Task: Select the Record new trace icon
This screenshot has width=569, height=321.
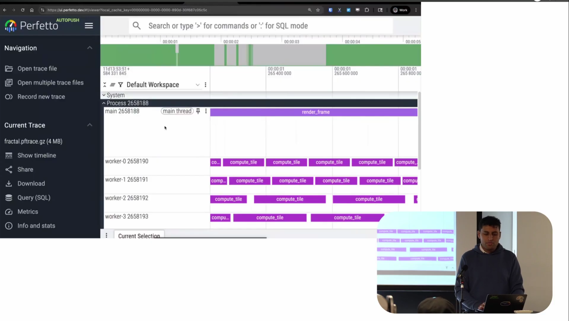Action: click(9, 97)
